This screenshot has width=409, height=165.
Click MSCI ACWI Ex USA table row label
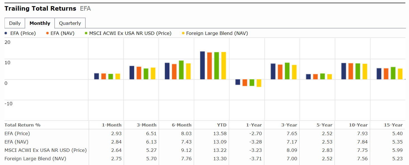coord(46,150)
